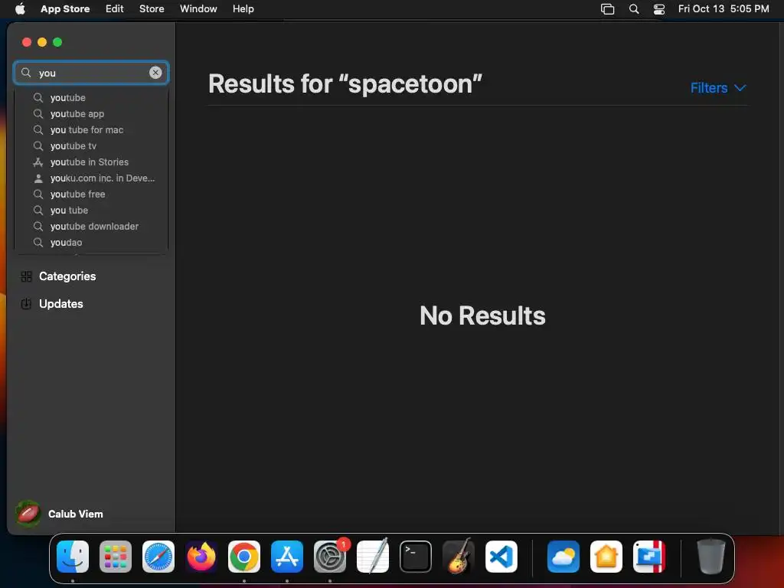Open the Apple menu
Screen dimensions: 784x588
(x=20, y=8)
